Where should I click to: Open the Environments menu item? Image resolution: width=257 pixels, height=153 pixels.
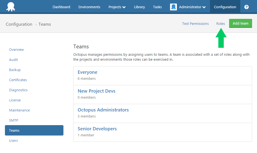[x=89, y=7]
